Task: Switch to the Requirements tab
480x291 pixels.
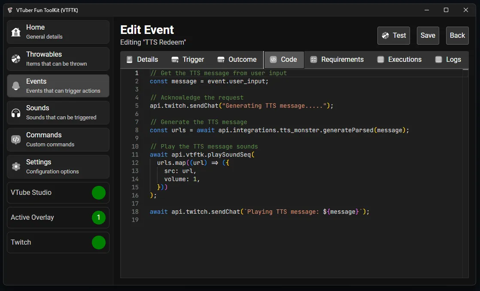Action: (x=337, y=60)
